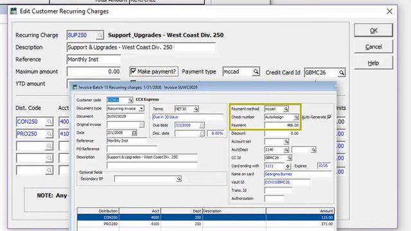This screenshot has height=231, width=411.
Task: Open Check number AutoAssign lookup icon
Action: click(x=296, y=117)
